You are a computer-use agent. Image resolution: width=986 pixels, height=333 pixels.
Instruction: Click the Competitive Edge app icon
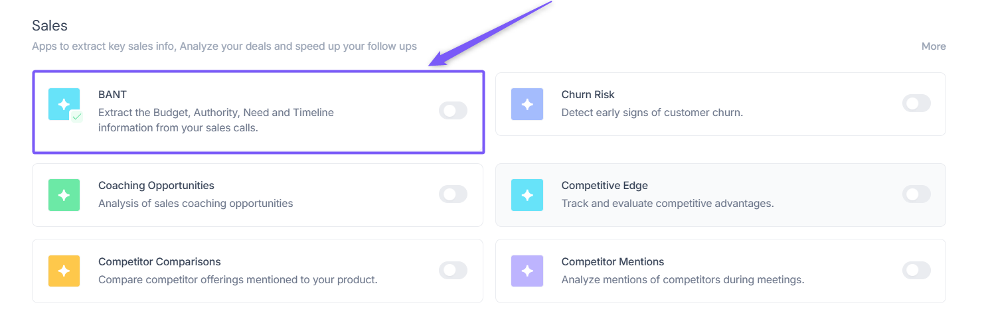click(527, 195)
